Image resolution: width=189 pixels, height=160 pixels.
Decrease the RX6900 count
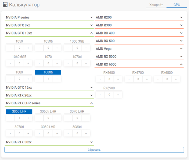(100, 95)
